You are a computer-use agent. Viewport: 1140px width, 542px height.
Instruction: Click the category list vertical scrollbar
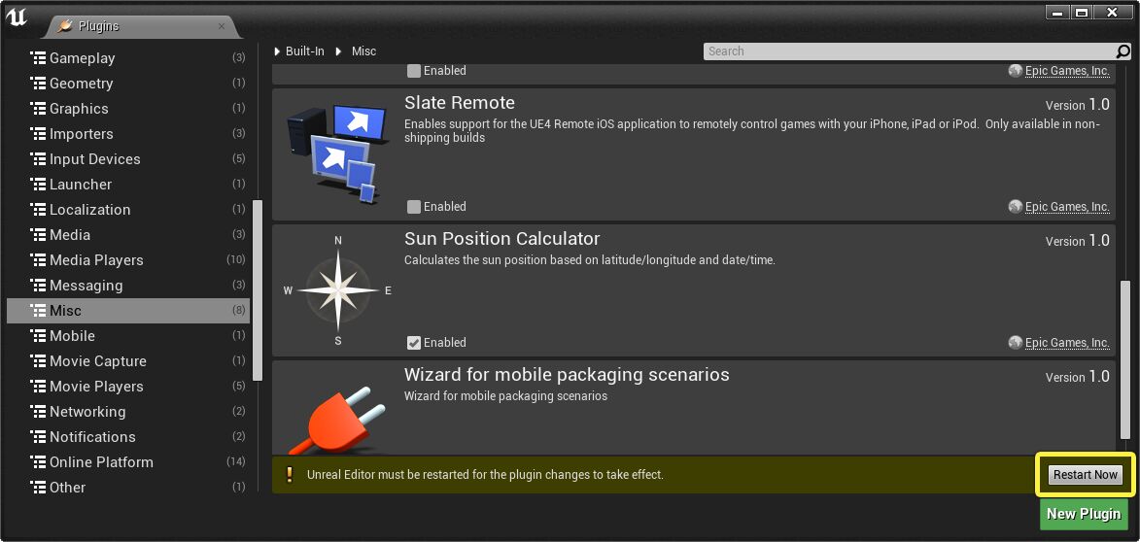258,290
